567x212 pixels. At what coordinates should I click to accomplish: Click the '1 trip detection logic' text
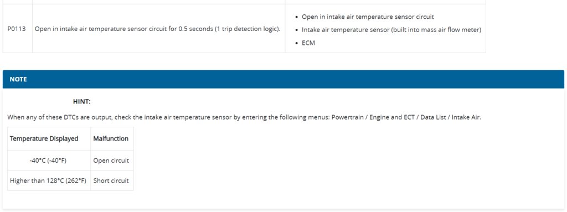[248, 29]
